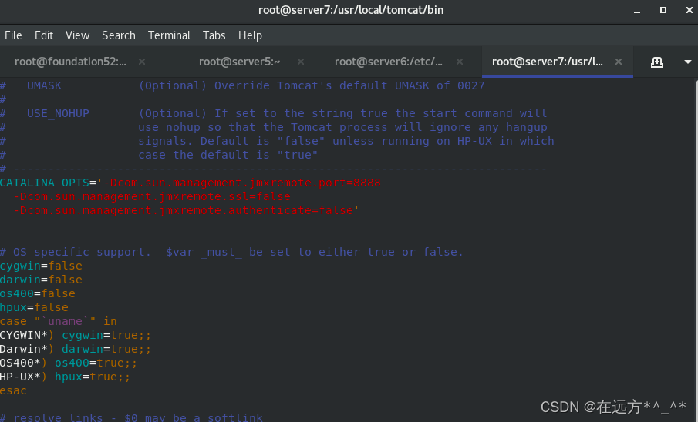
Task: Select the root@server7:/usr/l... tab
Action: click(x=547, y=62)
